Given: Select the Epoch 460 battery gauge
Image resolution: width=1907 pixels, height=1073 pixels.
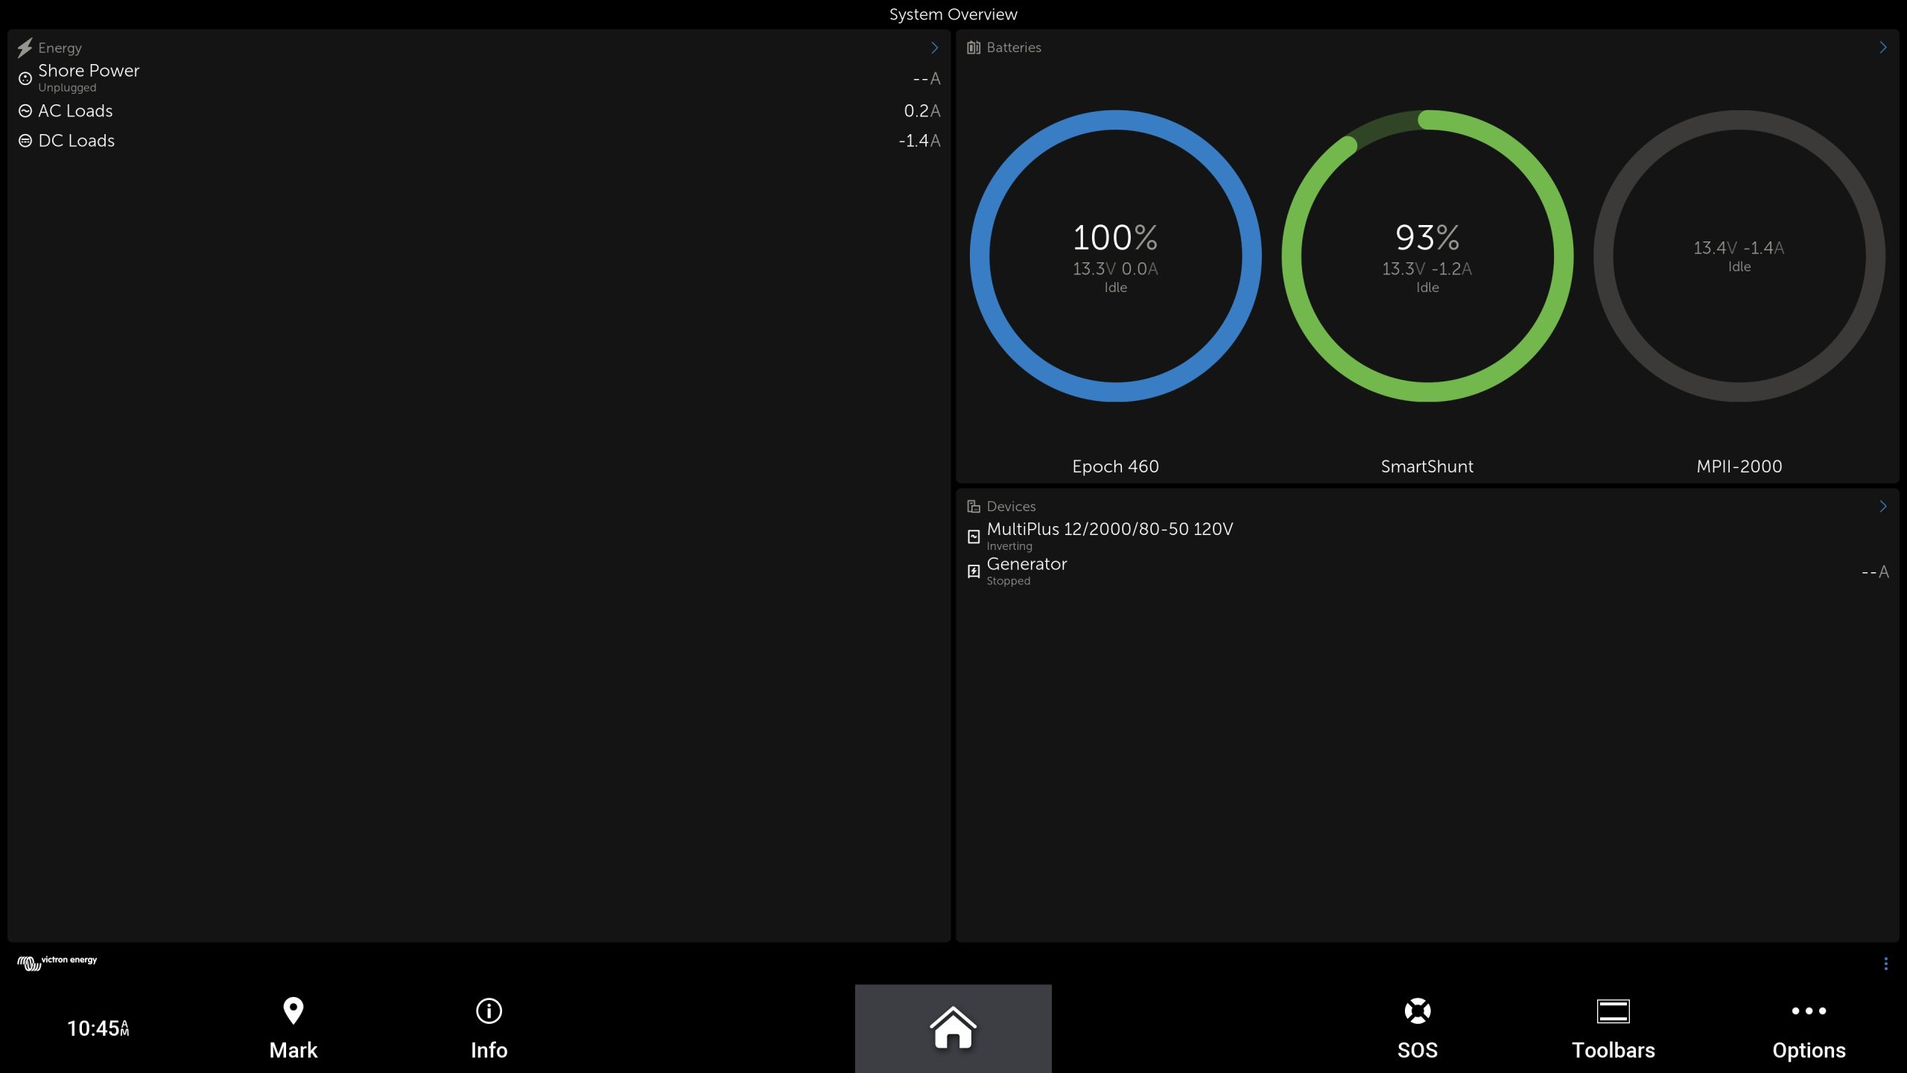Looking at the screenshot, I should [1116, 256].
